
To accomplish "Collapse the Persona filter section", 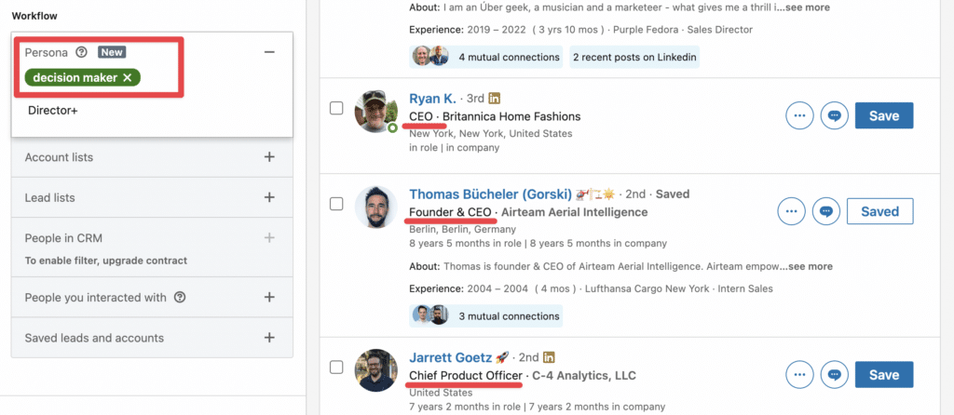I will (269, 52).
